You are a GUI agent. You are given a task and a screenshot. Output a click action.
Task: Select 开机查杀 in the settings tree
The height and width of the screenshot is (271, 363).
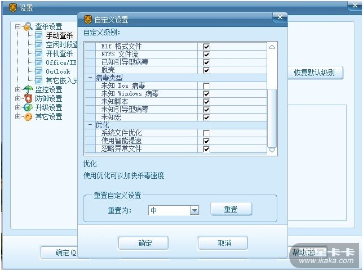point(59,53)
